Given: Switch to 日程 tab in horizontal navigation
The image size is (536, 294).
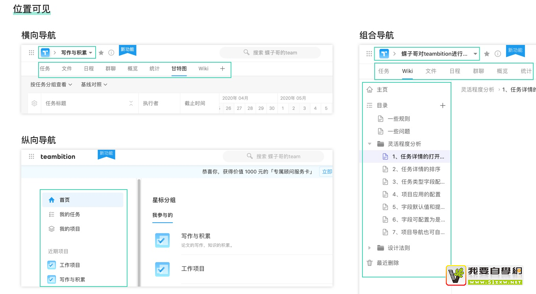Looking at the screenshot, I should [89, 69].
